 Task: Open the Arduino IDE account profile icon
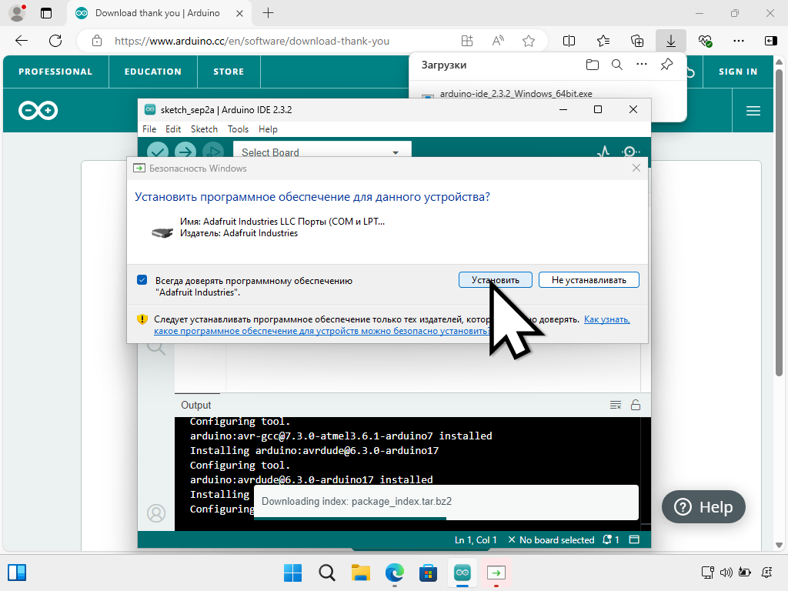pyautogui.click(x=156, y=513)
